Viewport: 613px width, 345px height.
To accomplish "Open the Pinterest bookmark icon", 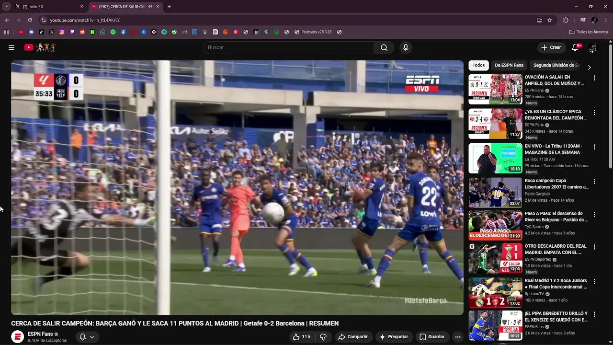I will click(236, 32).
